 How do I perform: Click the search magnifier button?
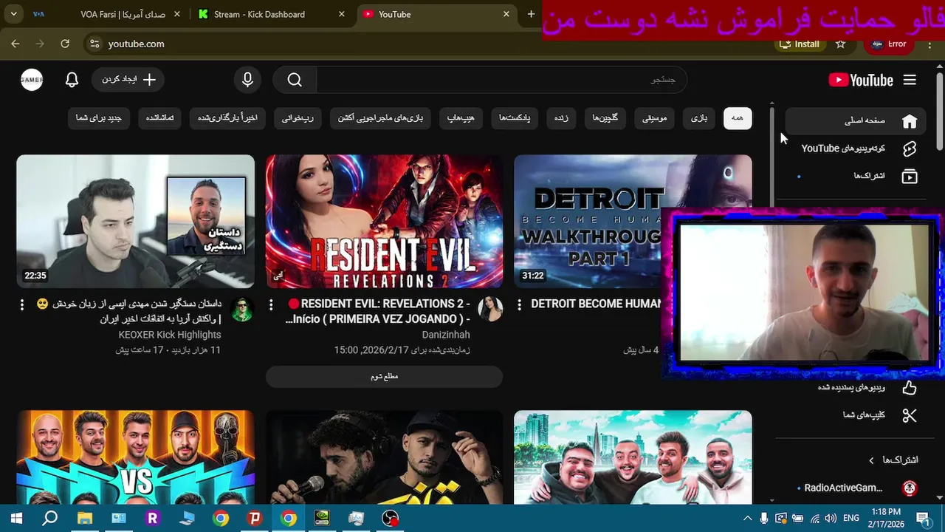pos(295,80)
